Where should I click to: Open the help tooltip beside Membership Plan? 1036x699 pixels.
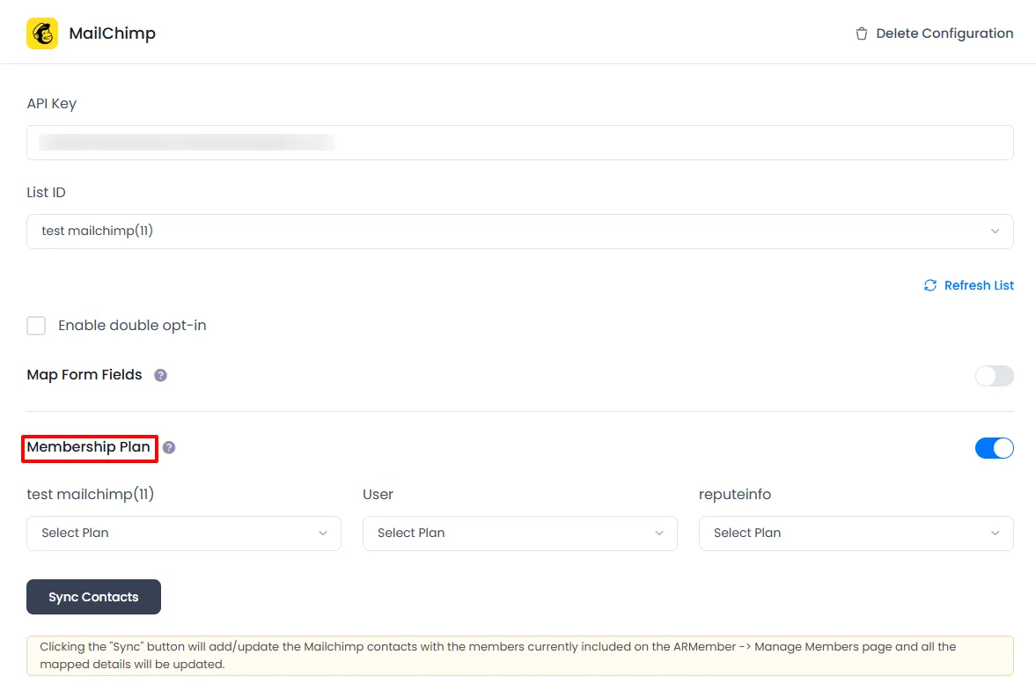(169, 447)
